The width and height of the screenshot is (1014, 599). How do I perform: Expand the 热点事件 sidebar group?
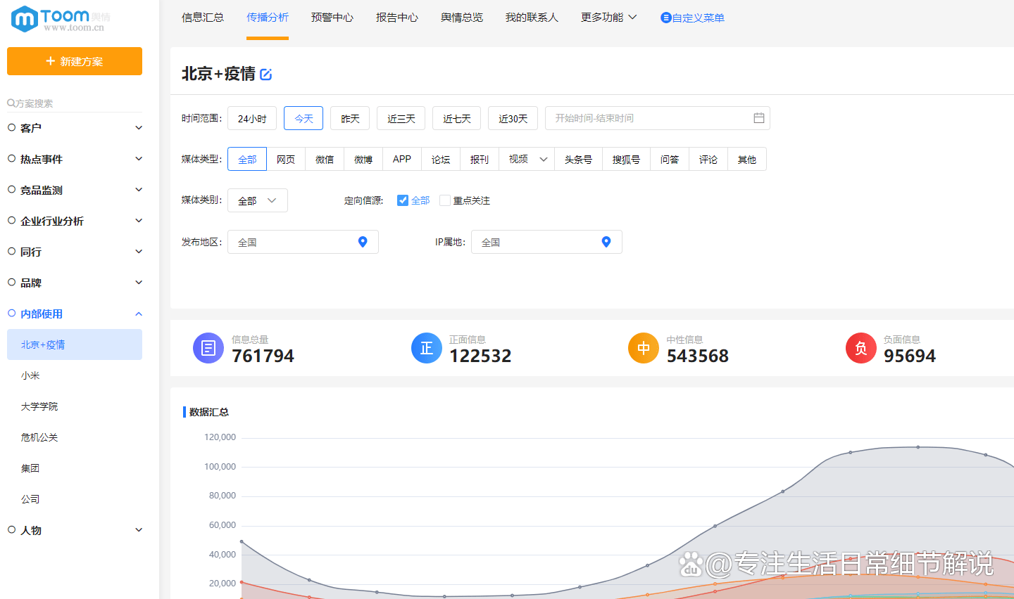coord(139,159)
